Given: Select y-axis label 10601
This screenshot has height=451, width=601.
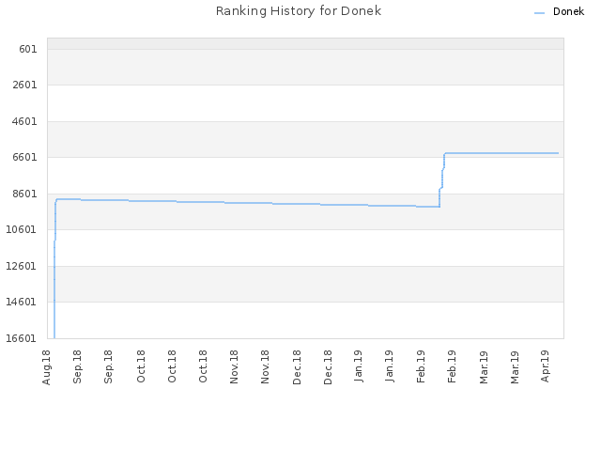Looking at the screenshot, I should click(22, 229).
